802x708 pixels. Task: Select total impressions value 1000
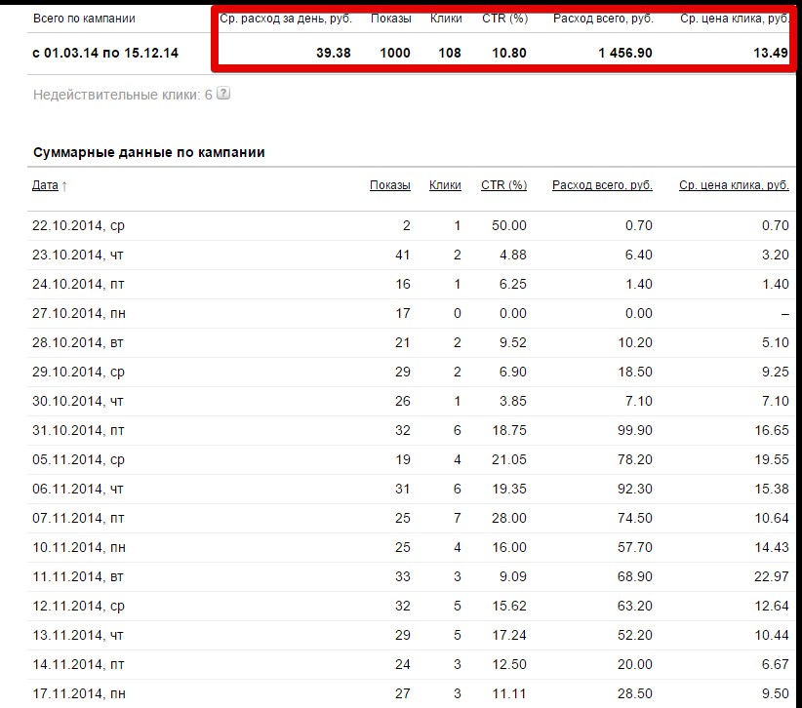click(395, 54)
